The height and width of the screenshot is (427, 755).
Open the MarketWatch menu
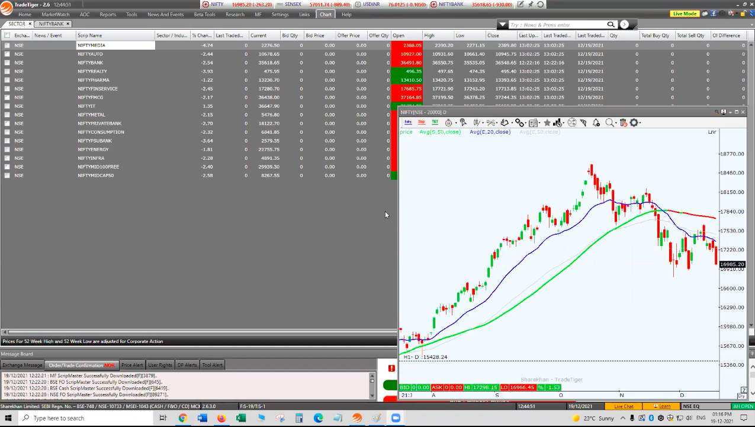coord(55,14)
